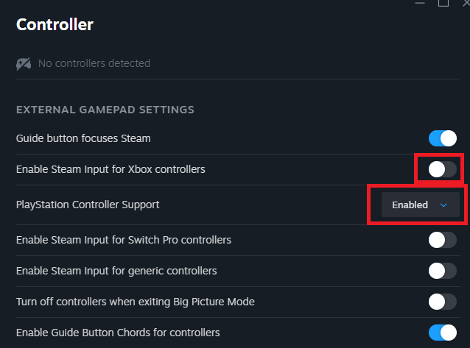The width and height of the screenshot is (470, 348).
Task: Click the crossed-out controller icon
Action: point(24,63)
